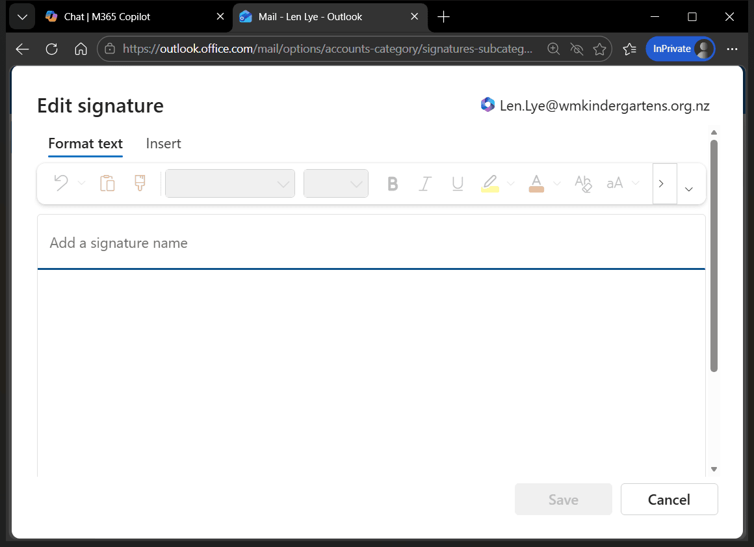Expand the ribbon layout options chevron
Screen dimensions: 754x547
(x=688, y=189)
